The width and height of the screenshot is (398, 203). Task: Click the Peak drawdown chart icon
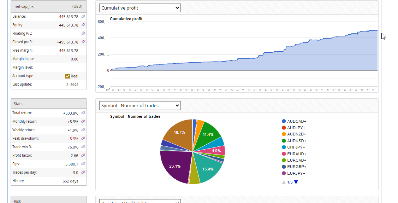(x=83, y=138)
